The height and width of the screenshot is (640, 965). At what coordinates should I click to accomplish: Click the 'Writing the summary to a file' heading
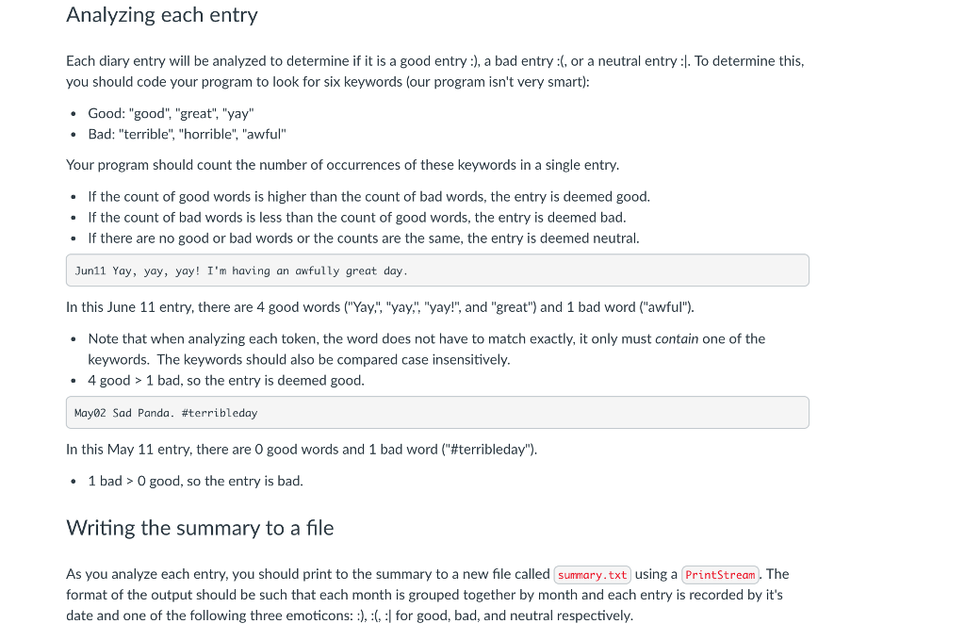tap(200, 528)
